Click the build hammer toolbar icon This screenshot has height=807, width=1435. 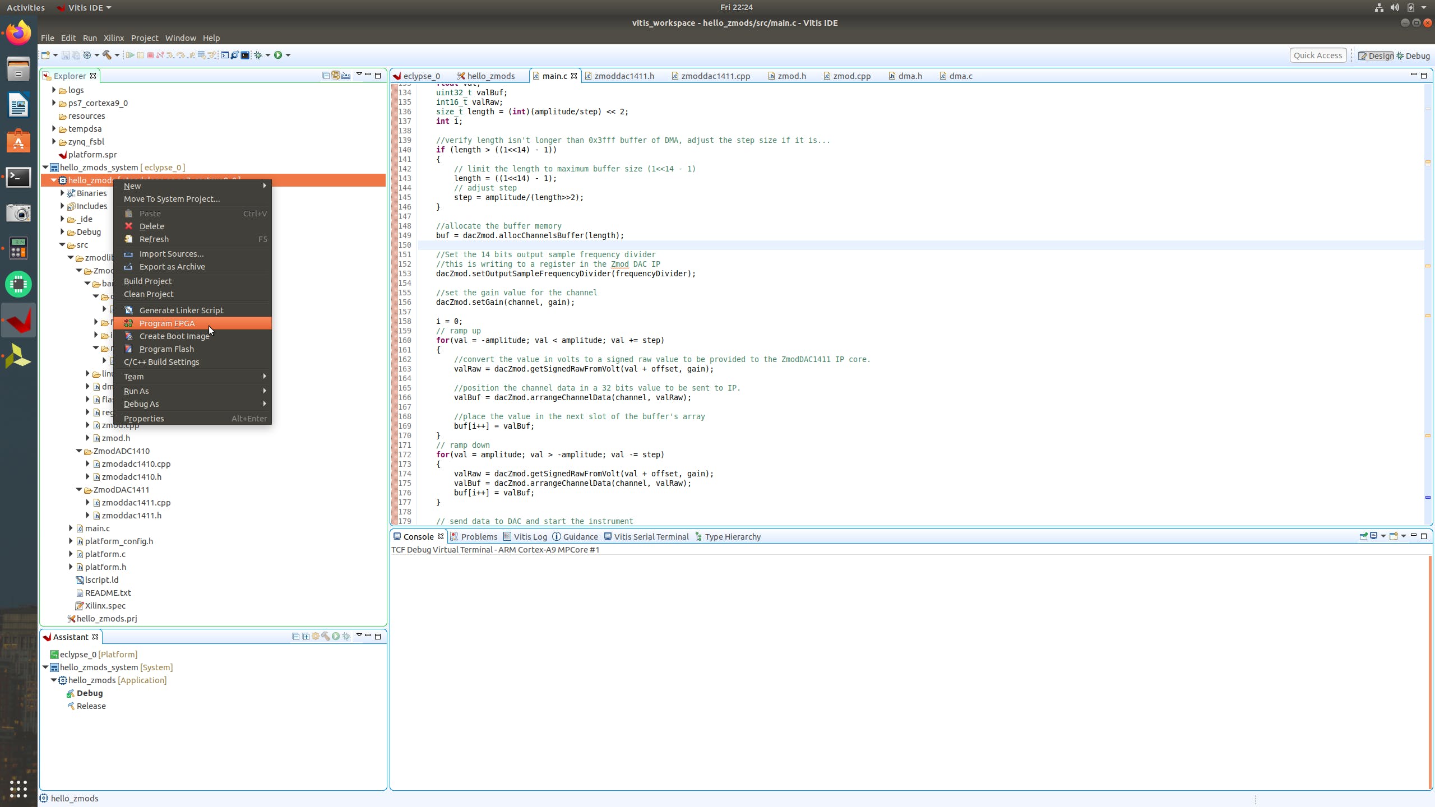pyautogui.click(x=107, y=55)
